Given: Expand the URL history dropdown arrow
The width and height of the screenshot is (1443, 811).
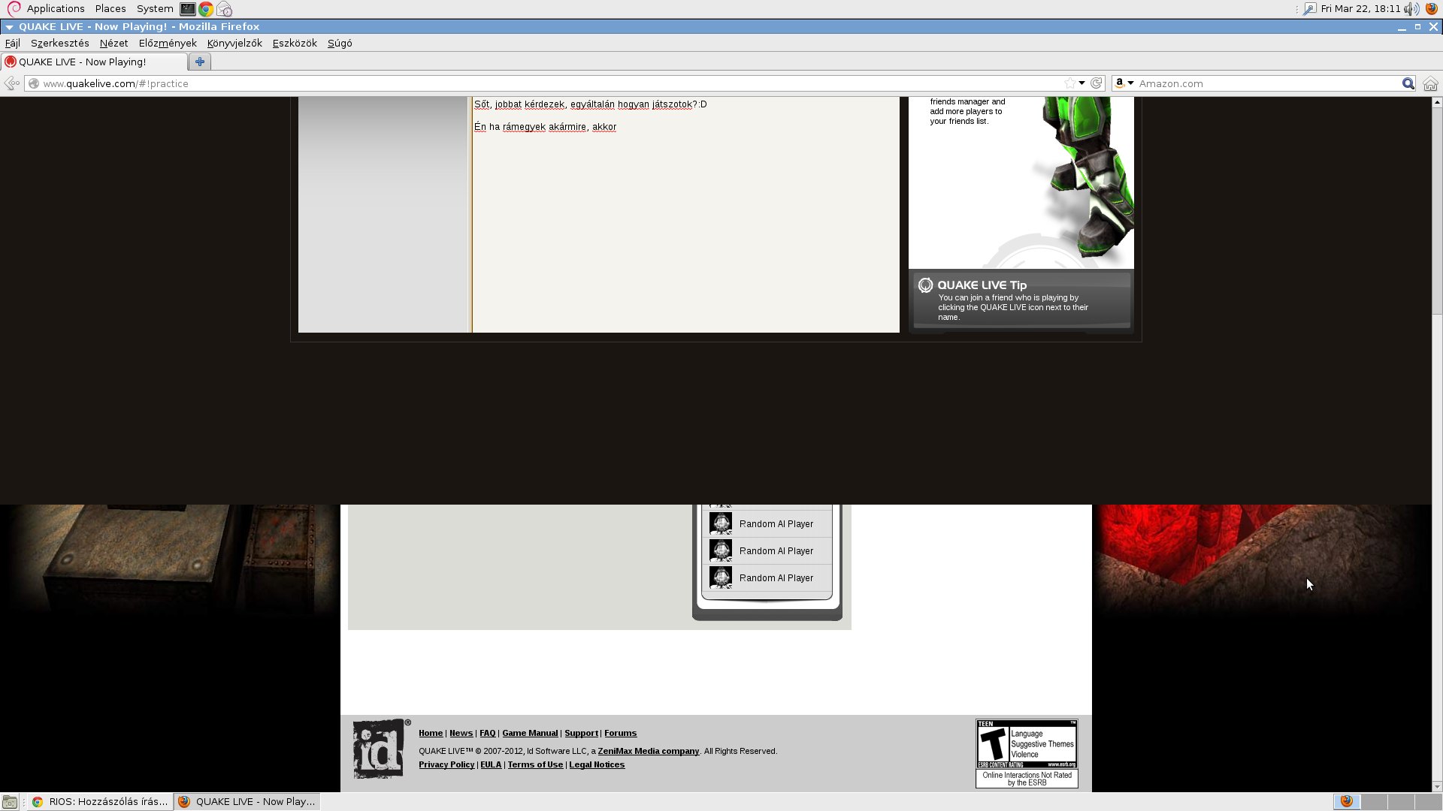Looking at the screenshot, I should pyautogui.click(x=1082, y=83).
